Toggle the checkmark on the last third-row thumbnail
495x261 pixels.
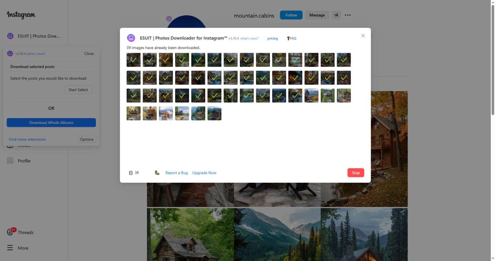pos(344,95)
